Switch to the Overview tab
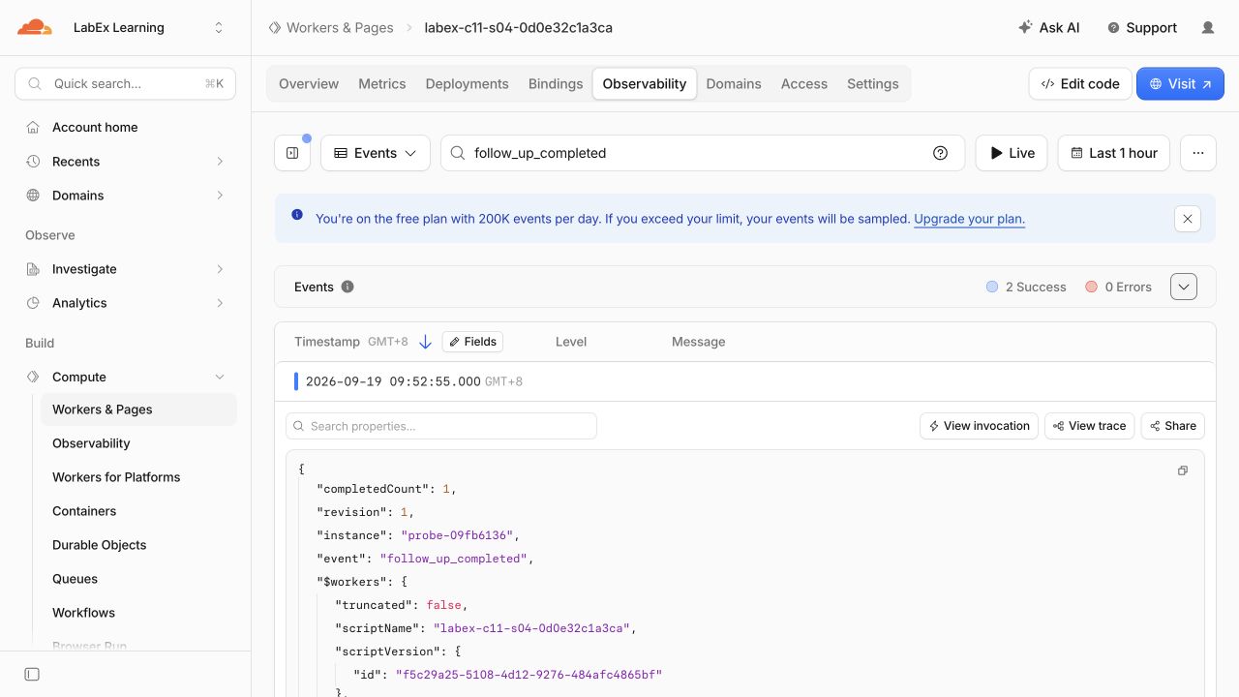The image size is (1239, 697). (309, 84)
